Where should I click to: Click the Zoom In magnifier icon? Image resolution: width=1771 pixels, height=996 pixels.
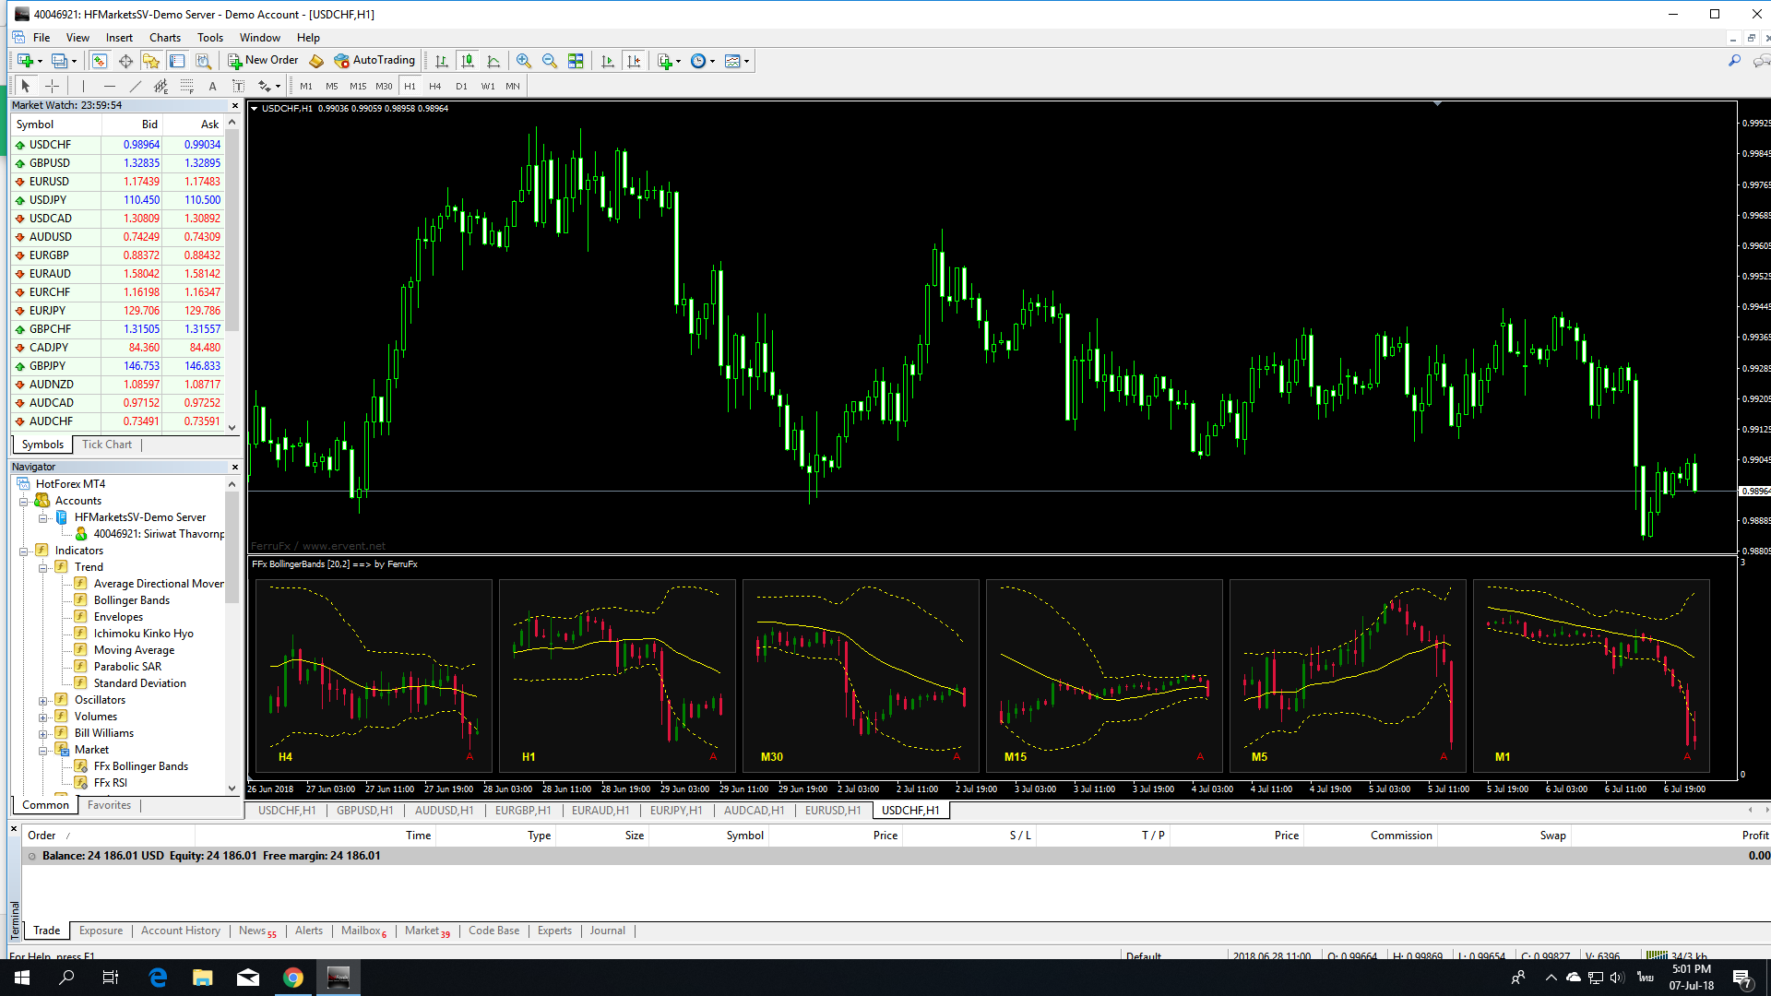(524, 61)
